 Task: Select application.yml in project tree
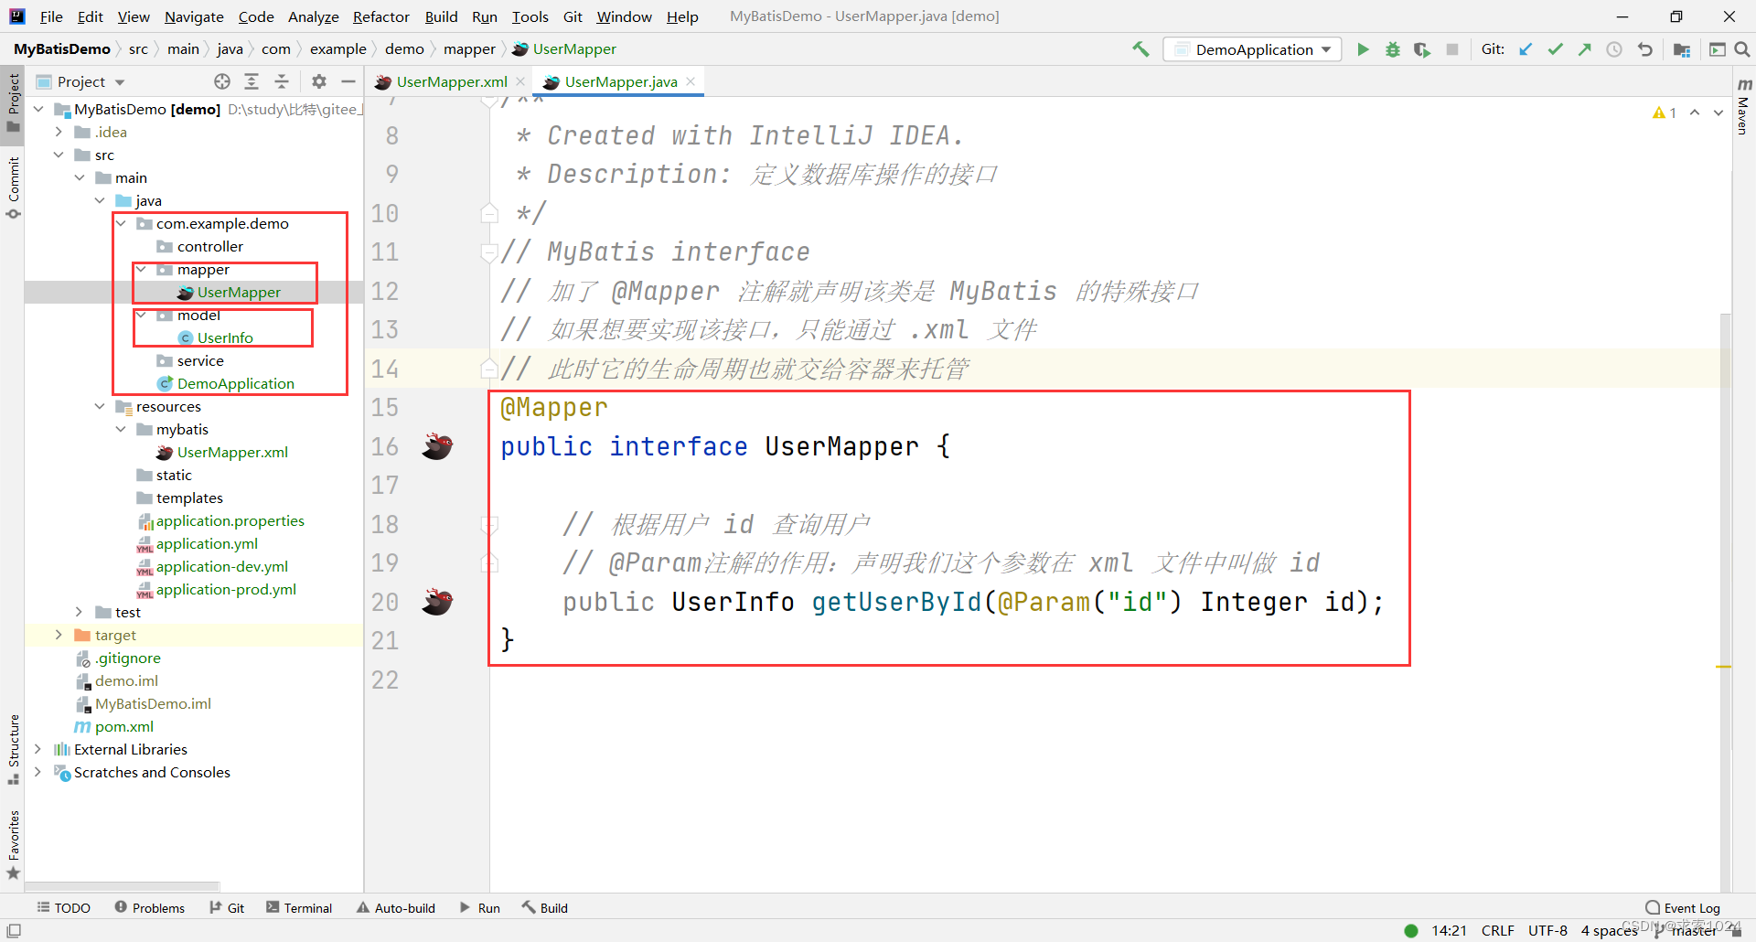[x=207, y=543]
